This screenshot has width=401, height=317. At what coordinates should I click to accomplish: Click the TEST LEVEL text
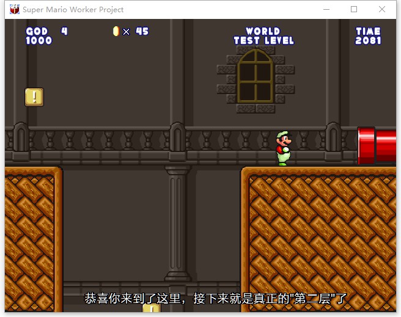click(264, 40)
